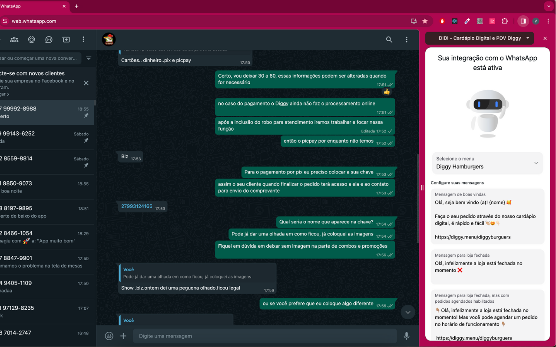
Task: Open the 'Selecione o menu' Diggy Hamburgers dropdown
Action: pyautogui.click(x=487, y=163)
